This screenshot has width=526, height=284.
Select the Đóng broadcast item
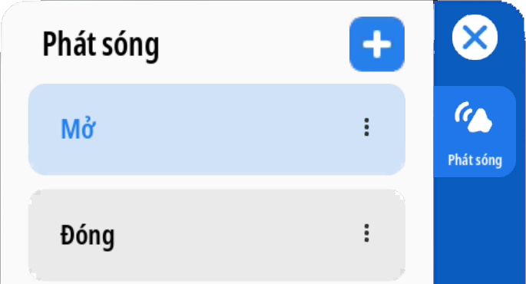click(217, 235)
